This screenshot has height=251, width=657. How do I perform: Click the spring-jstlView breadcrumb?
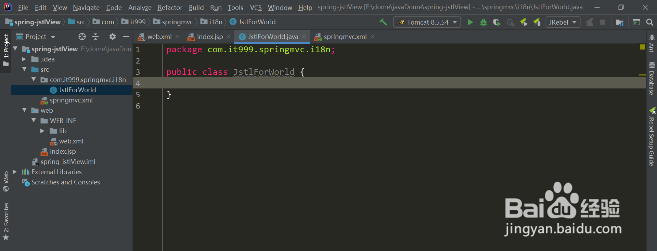coord(33,22)
